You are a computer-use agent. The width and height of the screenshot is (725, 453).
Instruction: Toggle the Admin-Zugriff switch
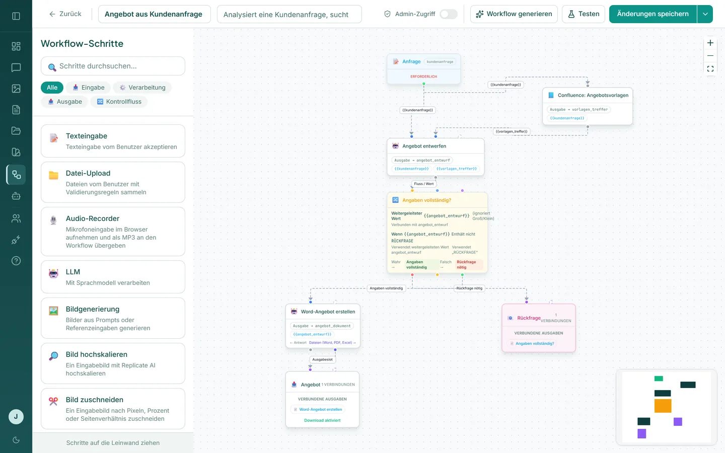click(448, 14)
